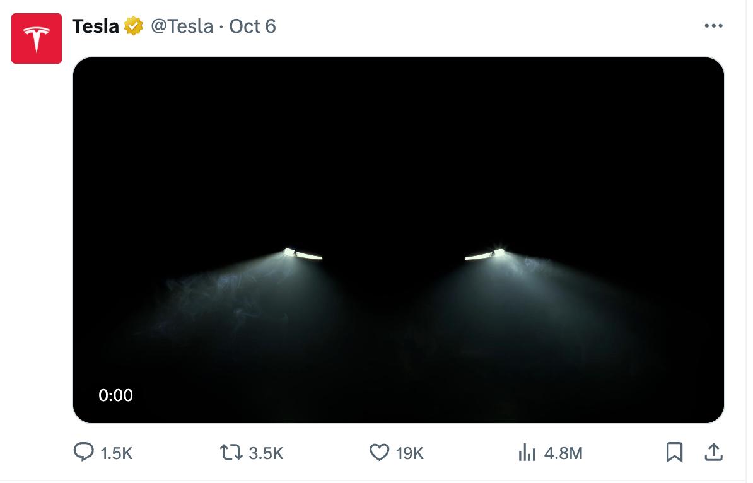Click the left headlight in the video
The height and width of the screenshot is (483, 753).
[303, 254]
